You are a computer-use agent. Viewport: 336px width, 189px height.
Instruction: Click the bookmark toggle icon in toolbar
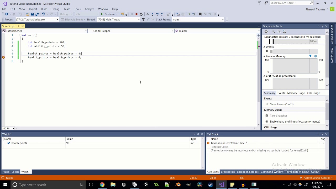(x=200, y=14)
